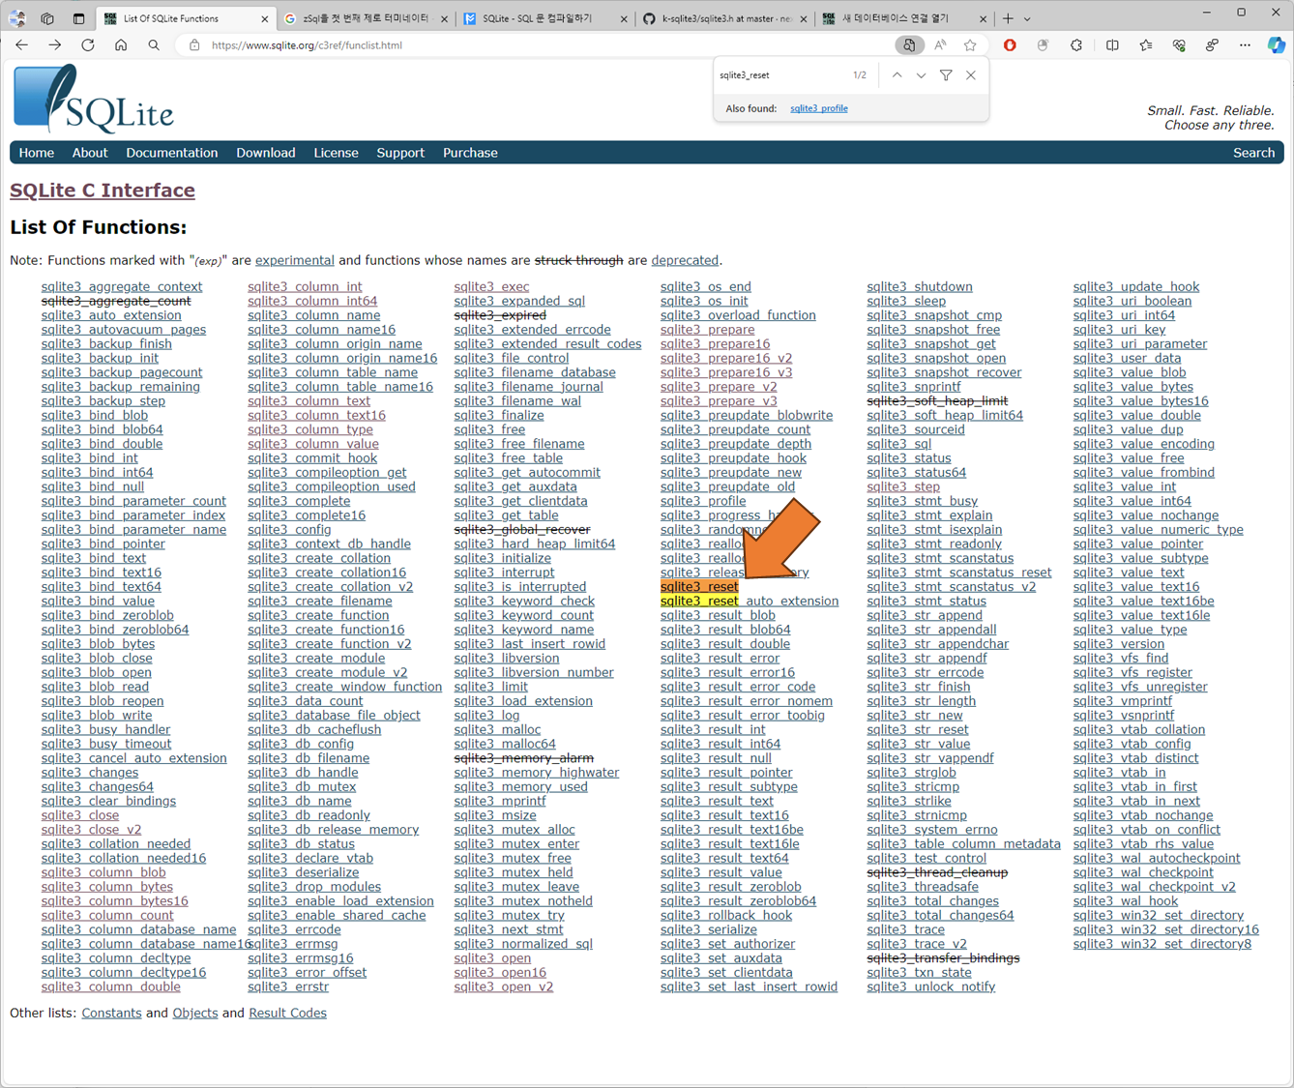Open the License menu item
The image size is (1294, 1088).
(x=336, y=153)
